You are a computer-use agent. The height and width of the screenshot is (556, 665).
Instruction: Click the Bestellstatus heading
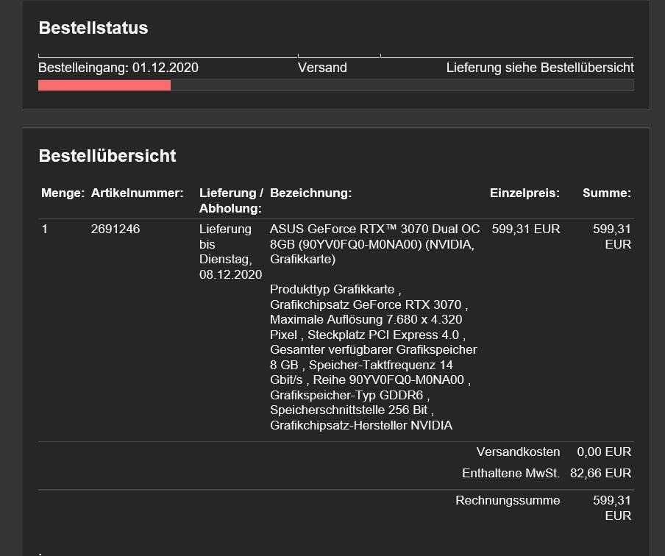tap(93, 28)
